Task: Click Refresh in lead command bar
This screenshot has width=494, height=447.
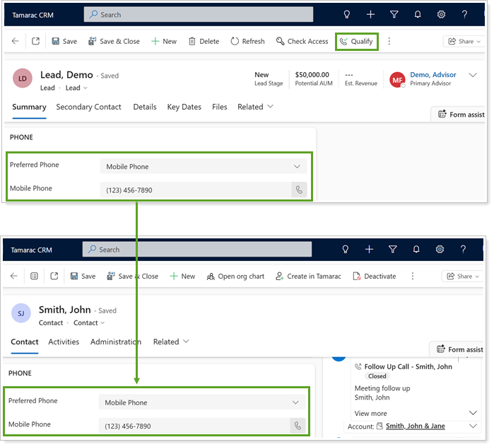Action: 247,42
